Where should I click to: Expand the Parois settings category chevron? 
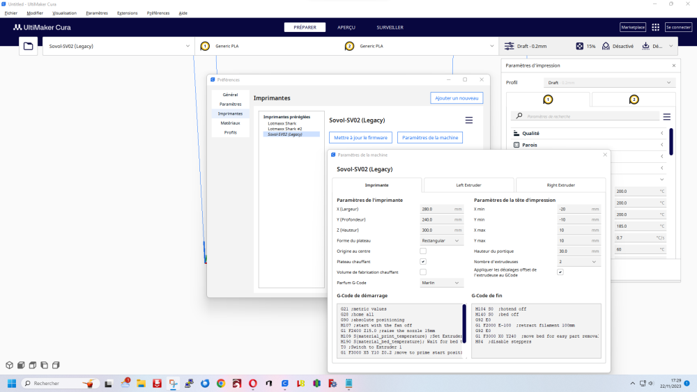pyautogui.click(x=662, y=145)
